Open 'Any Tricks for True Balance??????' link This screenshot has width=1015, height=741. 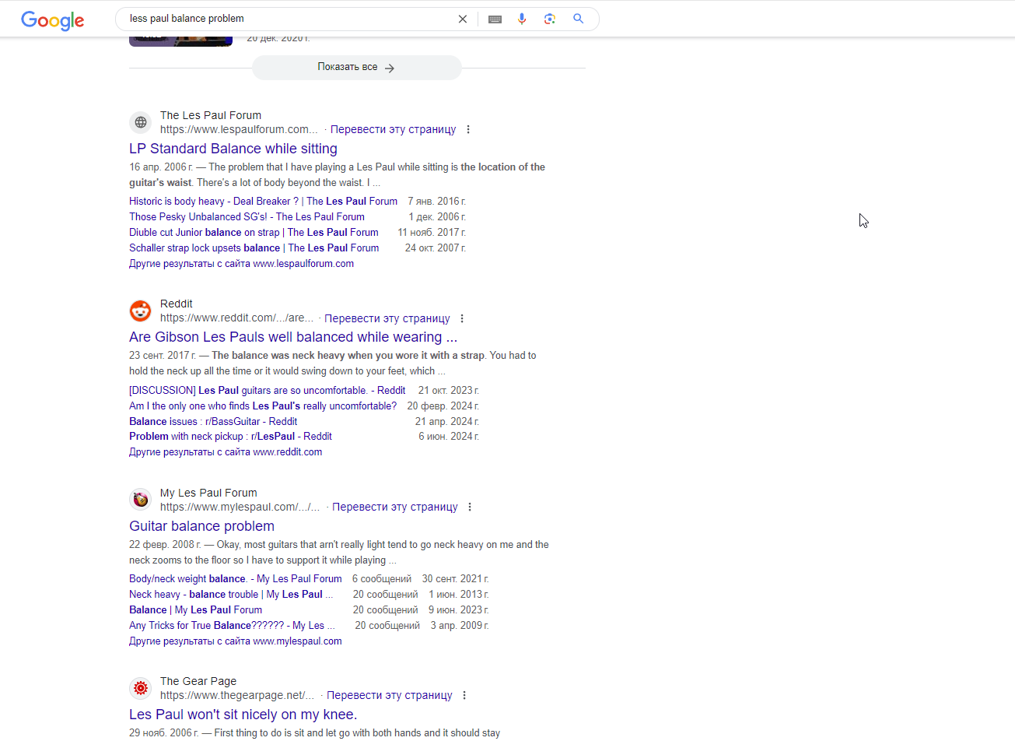(232, 625)
